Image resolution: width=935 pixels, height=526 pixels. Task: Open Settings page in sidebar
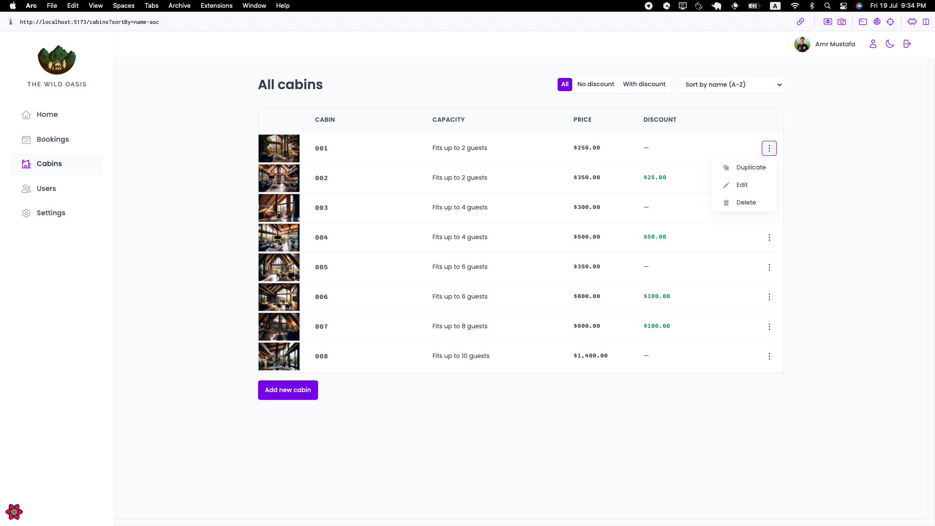click(51, 213)
